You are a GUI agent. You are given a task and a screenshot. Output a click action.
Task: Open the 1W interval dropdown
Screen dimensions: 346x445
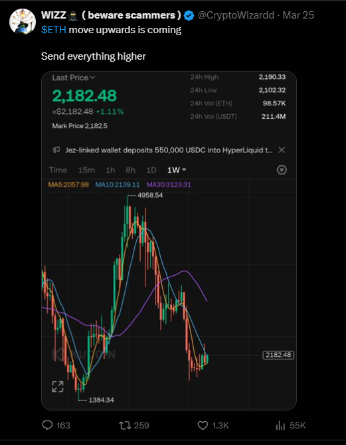(x=177, y=170)
